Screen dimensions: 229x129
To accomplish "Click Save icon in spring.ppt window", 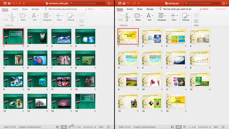I will [x=124, y=3].
